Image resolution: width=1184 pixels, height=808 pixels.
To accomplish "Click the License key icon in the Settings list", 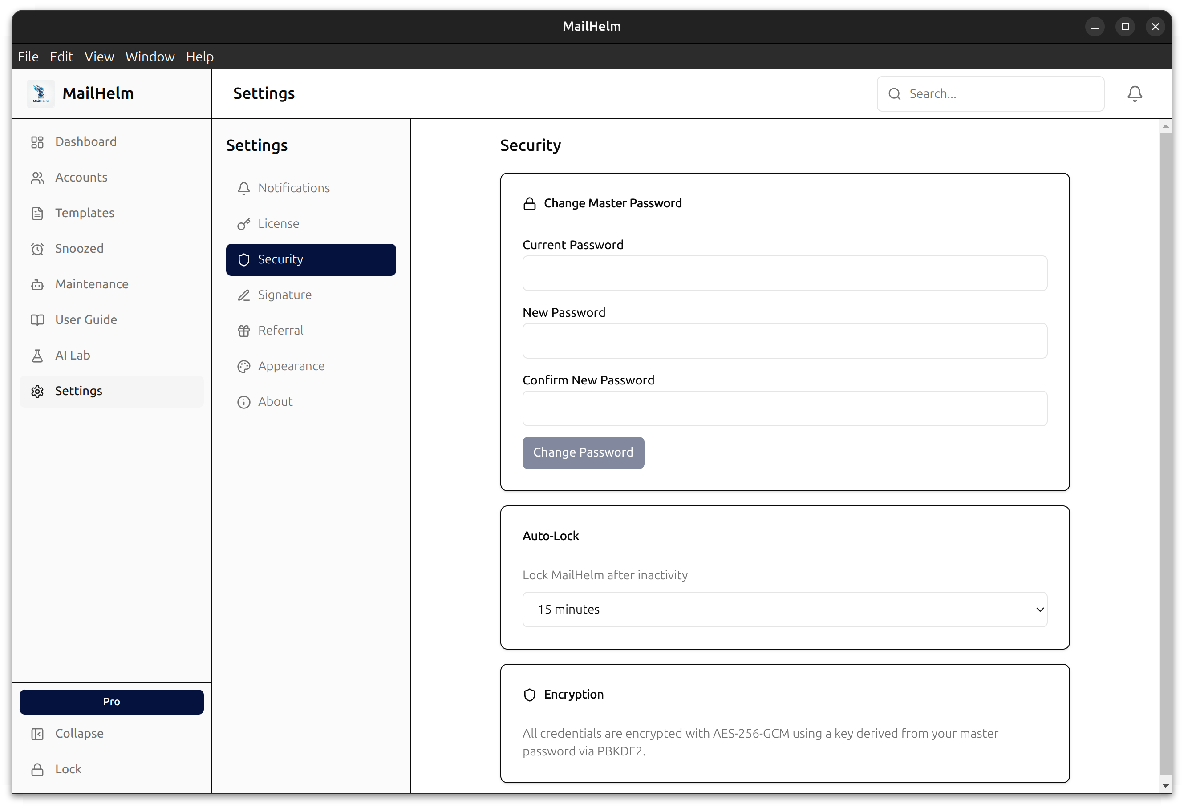I will (x=243, y=224).
